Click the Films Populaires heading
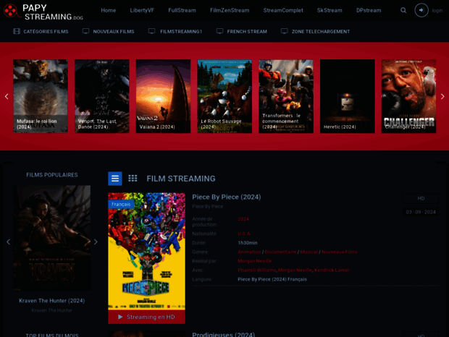Image resolution: width=449 pixels, height=337 pixels. click(x=52, y=175)
